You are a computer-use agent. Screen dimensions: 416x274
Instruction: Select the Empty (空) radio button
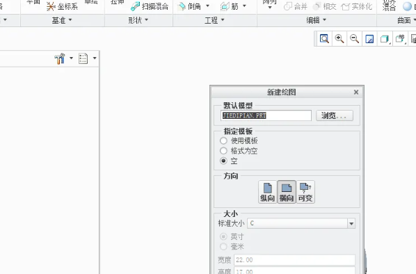[x=223, y=161]
